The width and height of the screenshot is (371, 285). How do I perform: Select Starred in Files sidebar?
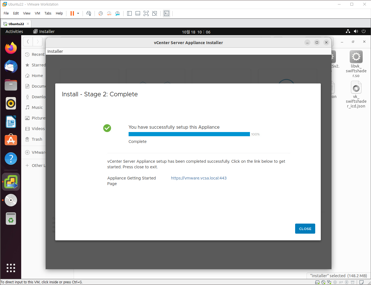click(x=35, y=65)
